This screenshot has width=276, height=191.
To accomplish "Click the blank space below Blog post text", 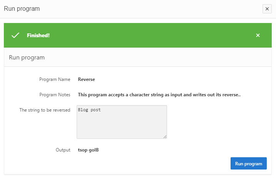I will pyautogui.click(x=122, y=127).
